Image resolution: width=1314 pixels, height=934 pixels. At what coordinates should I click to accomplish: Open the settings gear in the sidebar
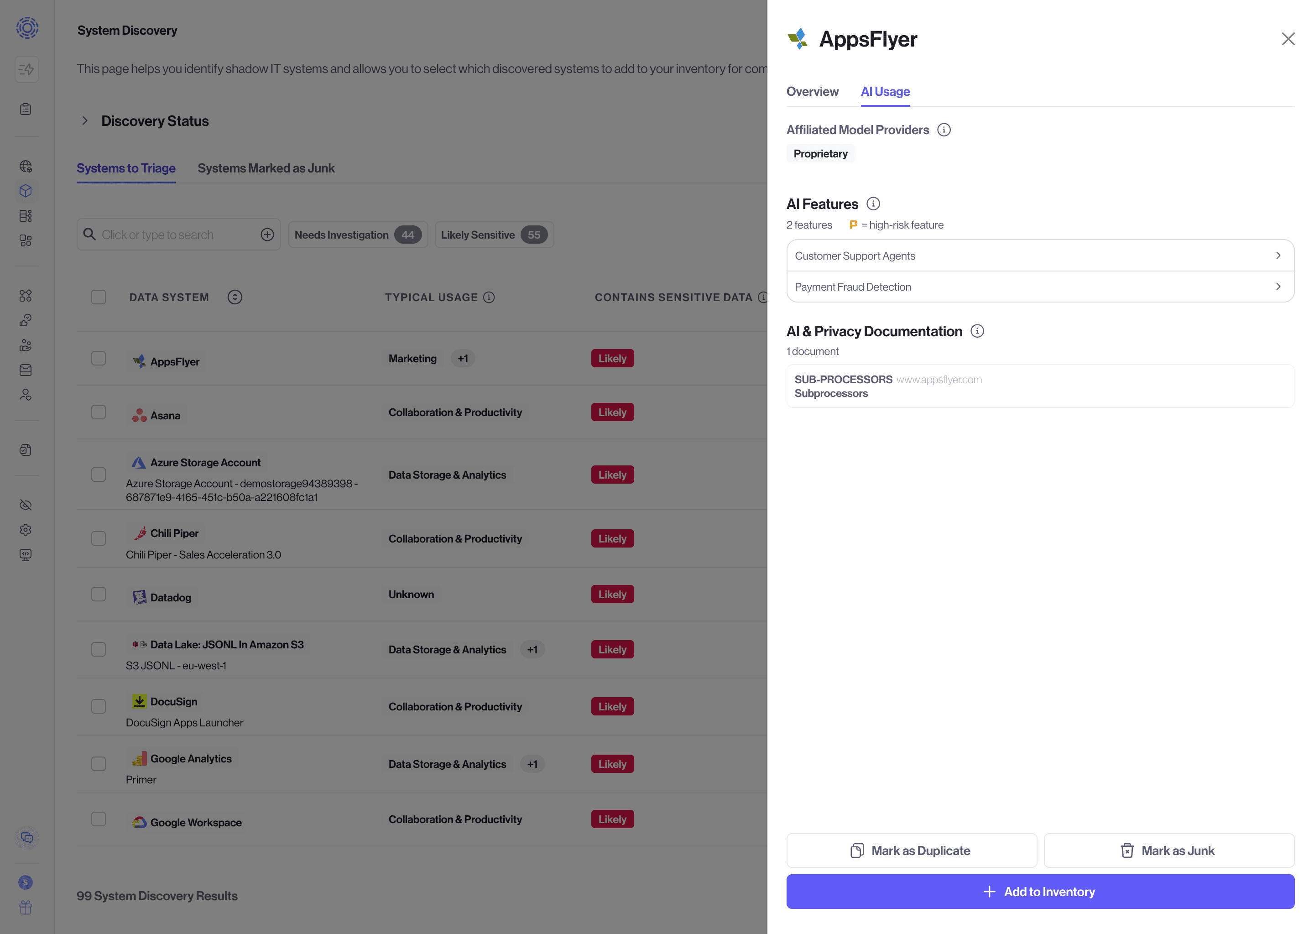coord(26,530)
